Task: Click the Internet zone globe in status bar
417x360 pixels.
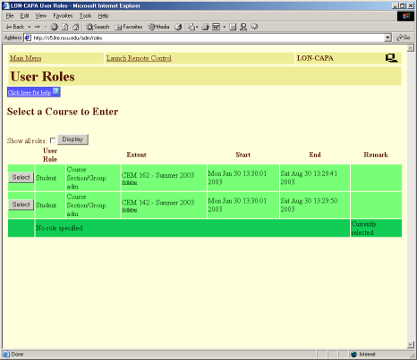Action: coord(353,354)
